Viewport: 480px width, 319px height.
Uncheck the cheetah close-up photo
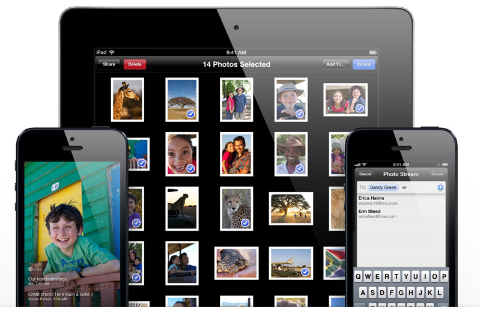(245, 223)
